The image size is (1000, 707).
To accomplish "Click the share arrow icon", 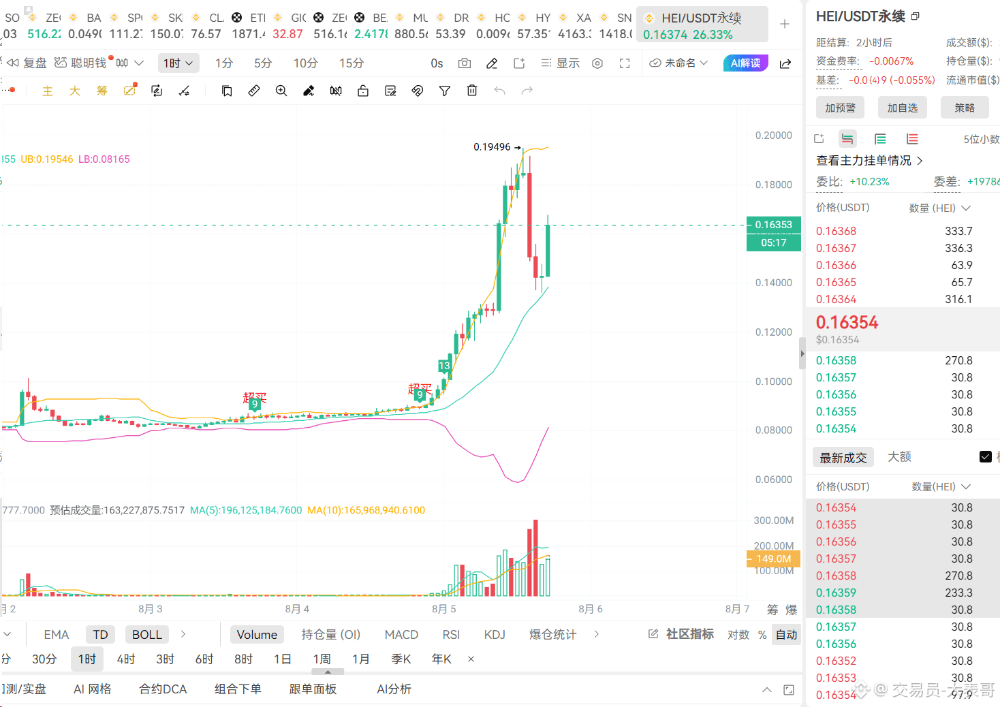I will tap(785, 63).
